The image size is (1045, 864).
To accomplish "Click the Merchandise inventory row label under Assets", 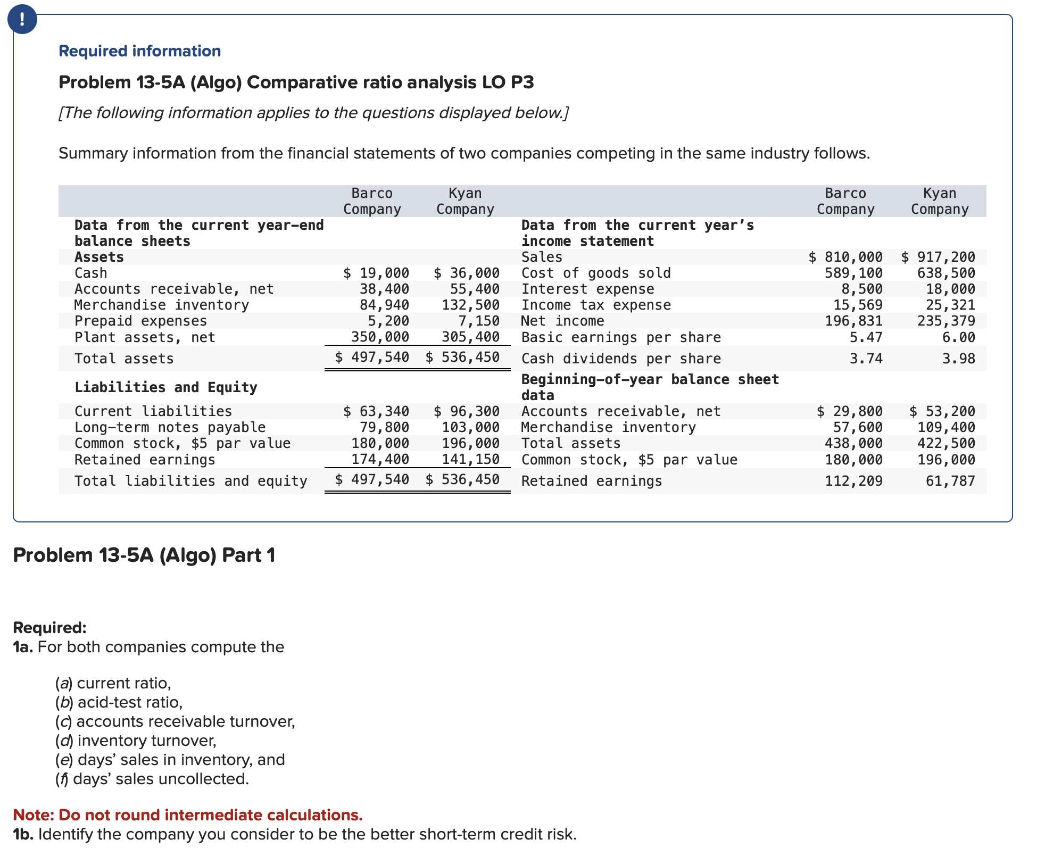I will point(161,305).
